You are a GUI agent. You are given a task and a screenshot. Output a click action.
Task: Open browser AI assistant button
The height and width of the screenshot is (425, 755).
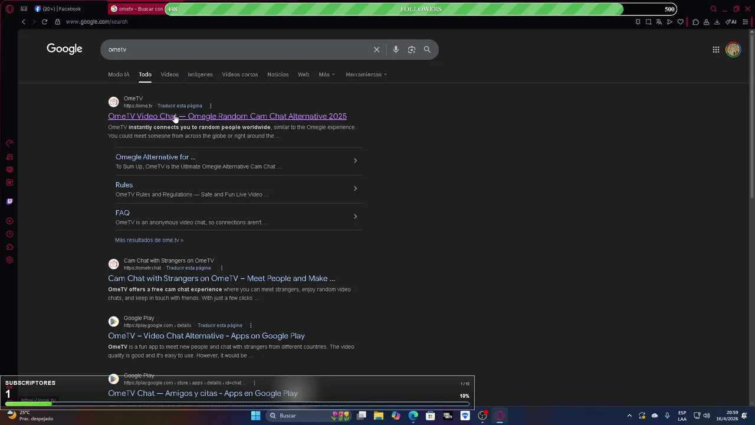pos(731,22)
